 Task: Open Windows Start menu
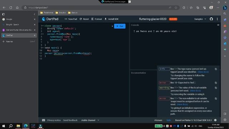(x=3, y=126)
